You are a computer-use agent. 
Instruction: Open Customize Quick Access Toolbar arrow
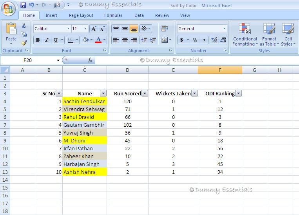(x=68, y=5)
